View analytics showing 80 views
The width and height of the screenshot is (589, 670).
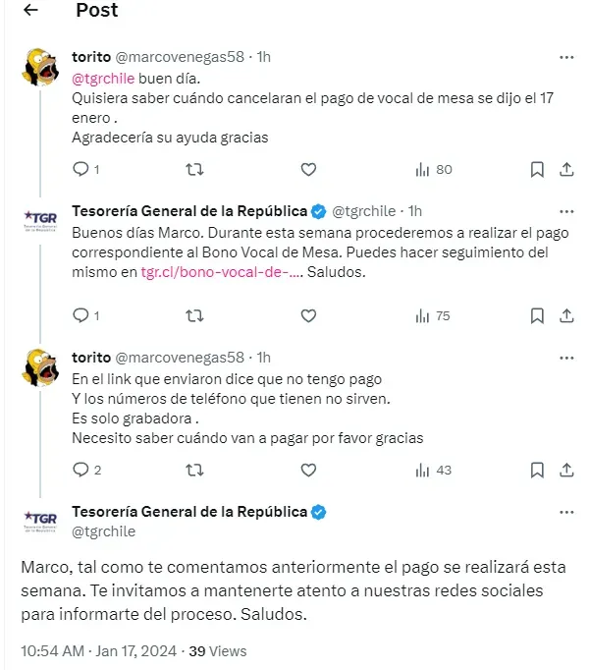tap(433, 170)
